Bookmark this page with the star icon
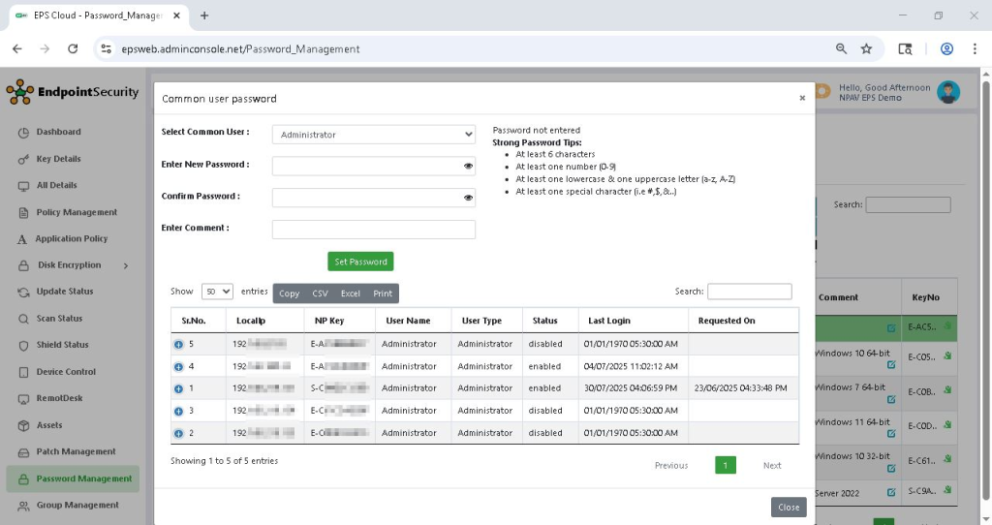The width and height of the screenshot is (992, 525). (866, 48)
